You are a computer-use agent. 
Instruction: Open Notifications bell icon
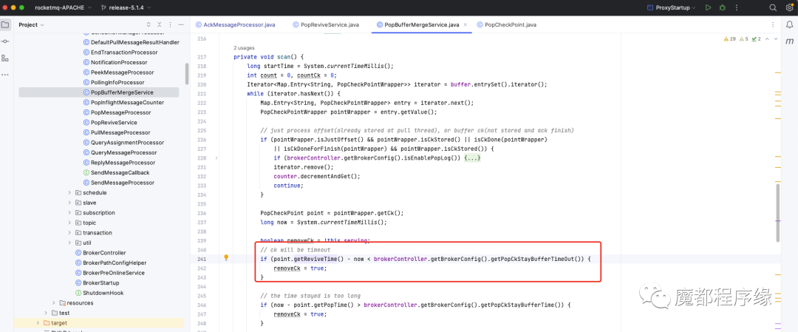click(x=788, y=25)
